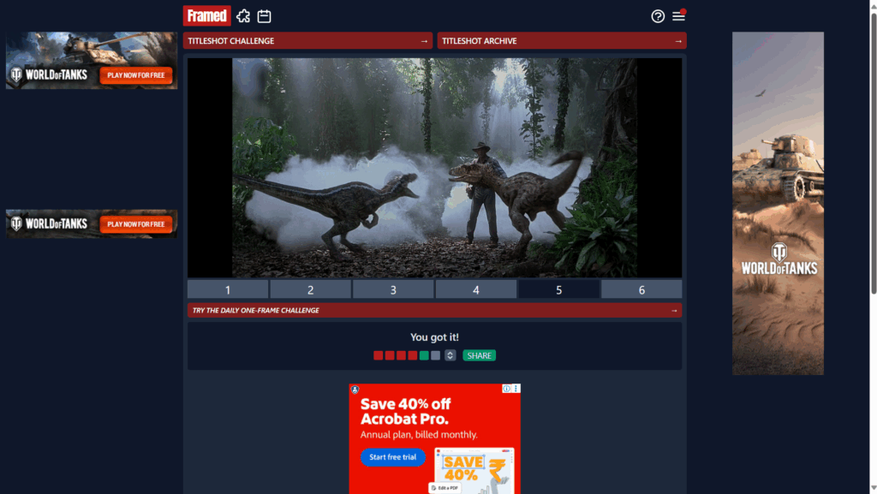Open the hamburger menu
Screen dimensions: 877x494
click(x=678, y=16)
